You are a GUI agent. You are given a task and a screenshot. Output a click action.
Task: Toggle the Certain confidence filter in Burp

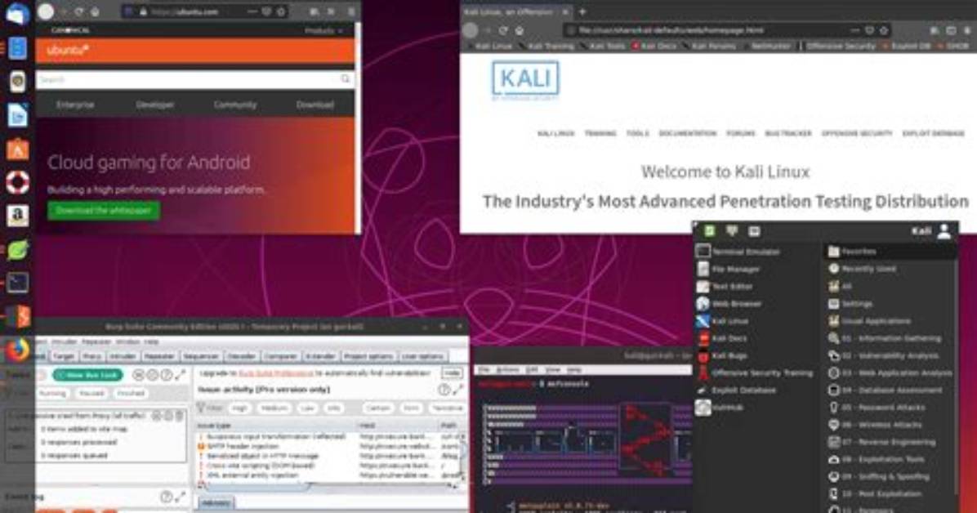coord(378,408)
